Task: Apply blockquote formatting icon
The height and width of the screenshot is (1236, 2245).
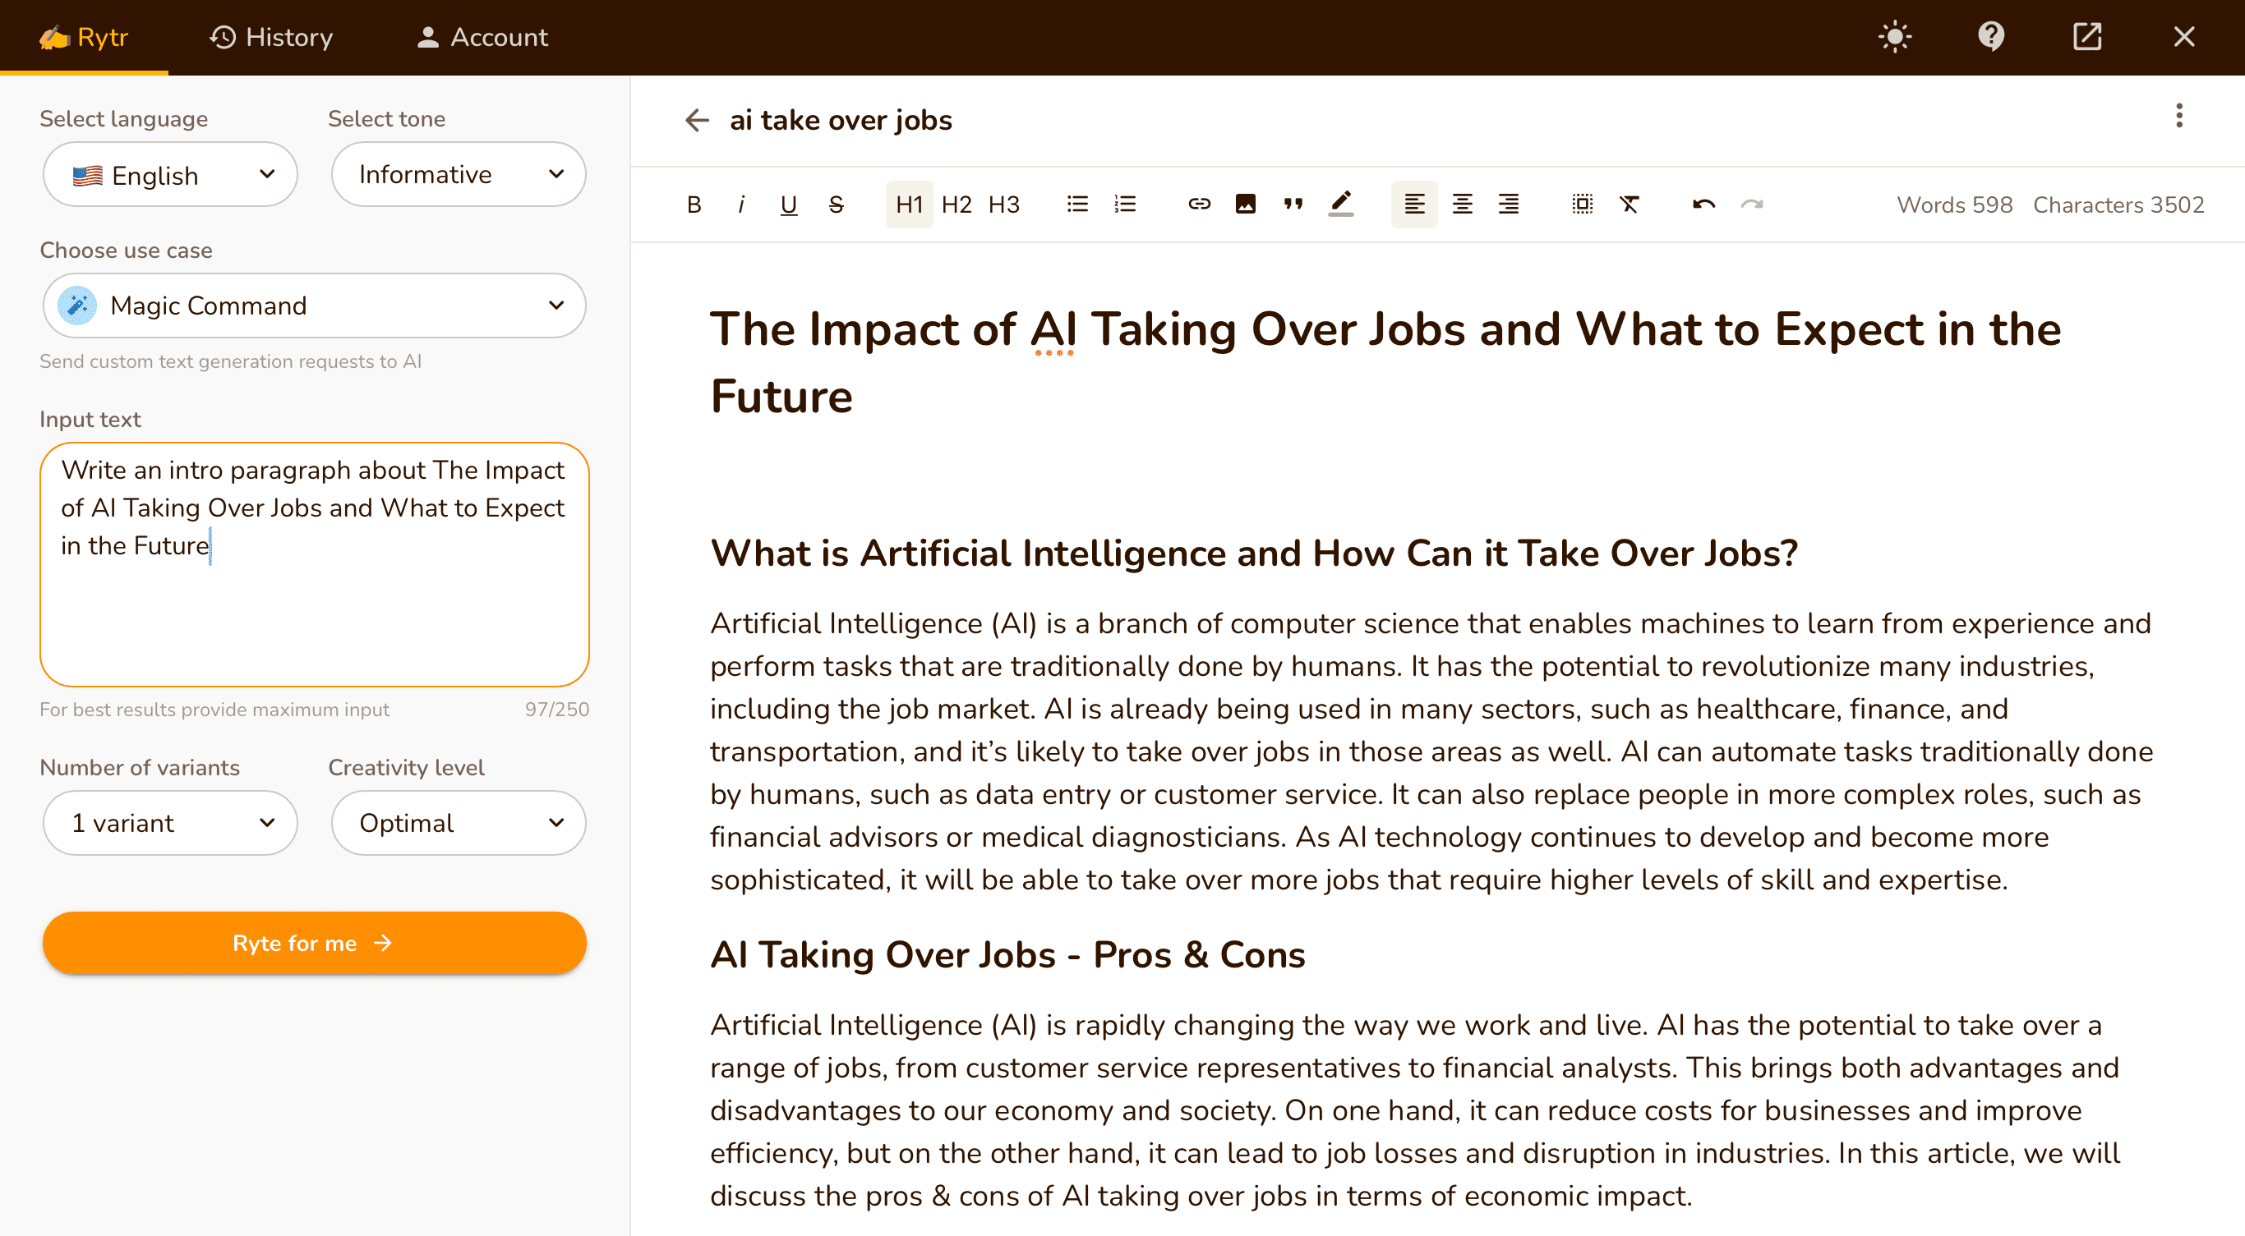Action: click(1293, 204)
